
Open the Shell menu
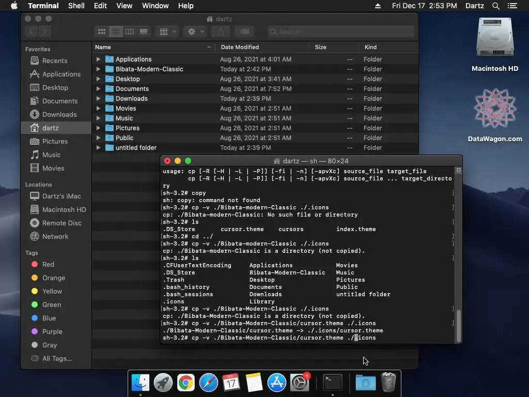(x=76, y=6)
